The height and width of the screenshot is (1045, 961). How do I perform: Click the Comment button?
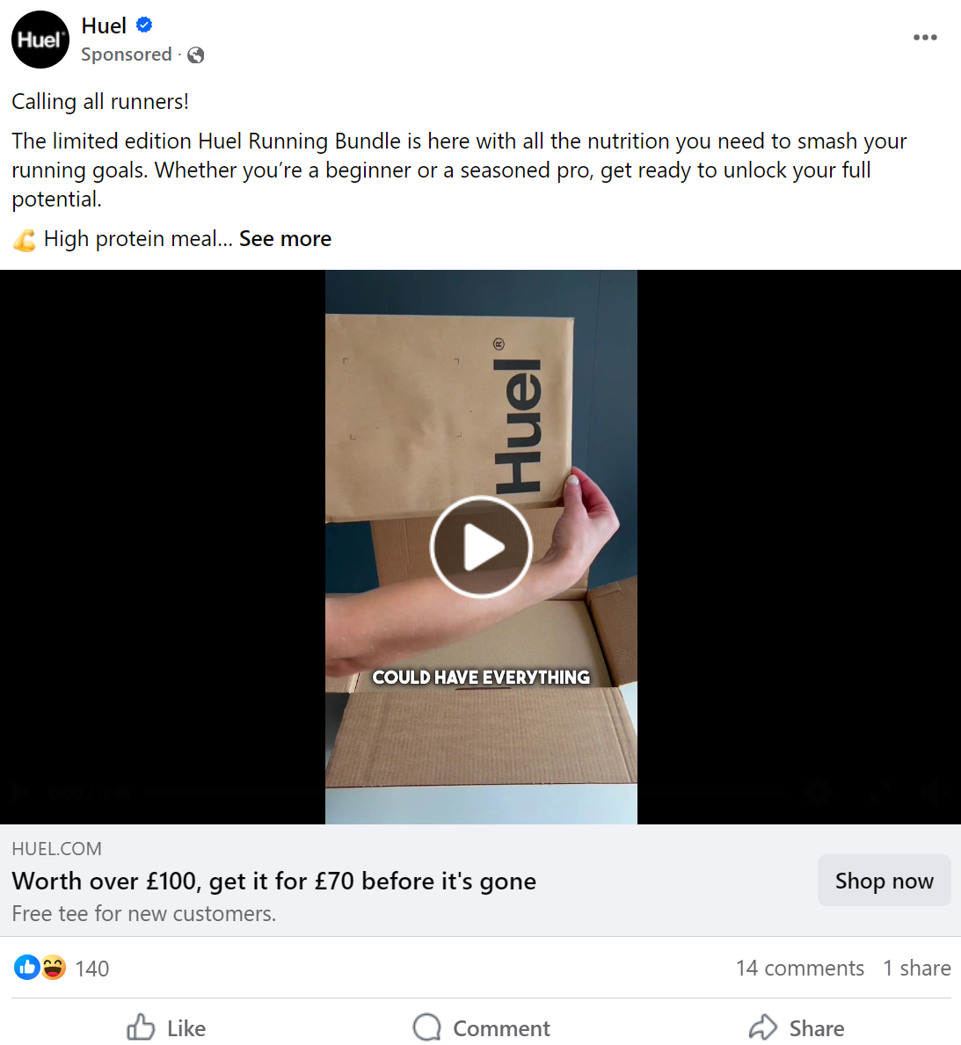click(x=482, y=1027)
